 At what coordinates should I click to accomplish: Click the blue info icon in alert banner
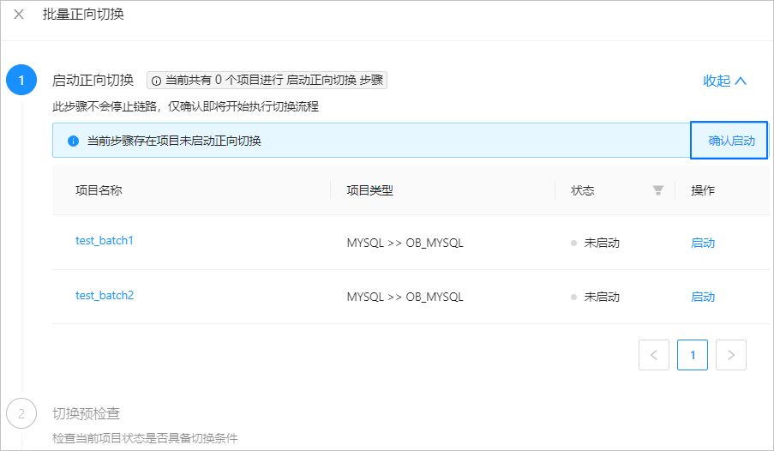(x=73, y=141)
